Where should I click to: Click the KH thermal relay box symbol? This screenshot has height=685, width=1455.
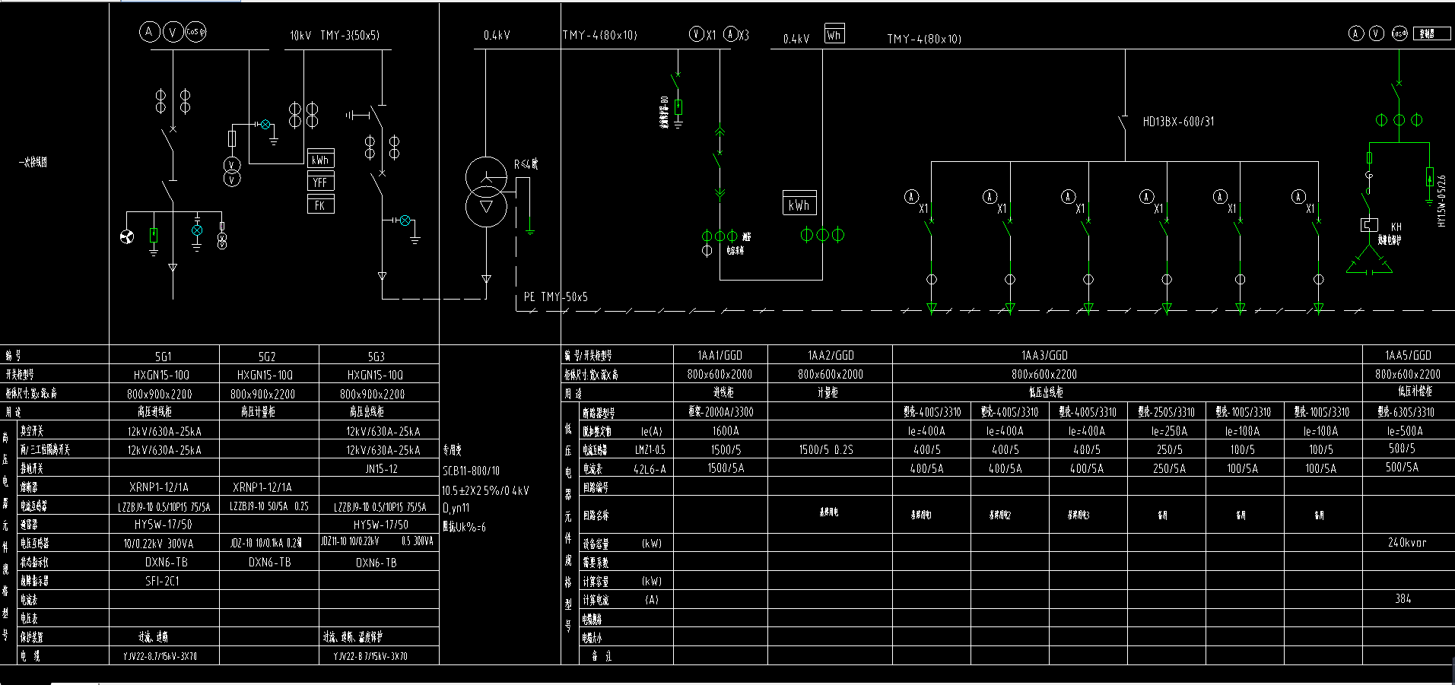tap(1369, 225)
